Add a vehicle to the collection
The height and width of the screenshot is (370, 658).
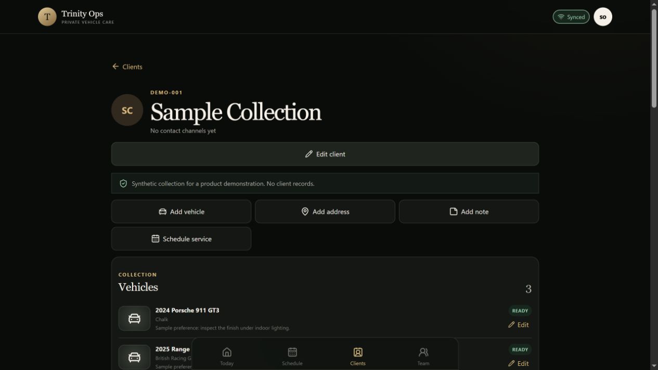tap(181, 212)
